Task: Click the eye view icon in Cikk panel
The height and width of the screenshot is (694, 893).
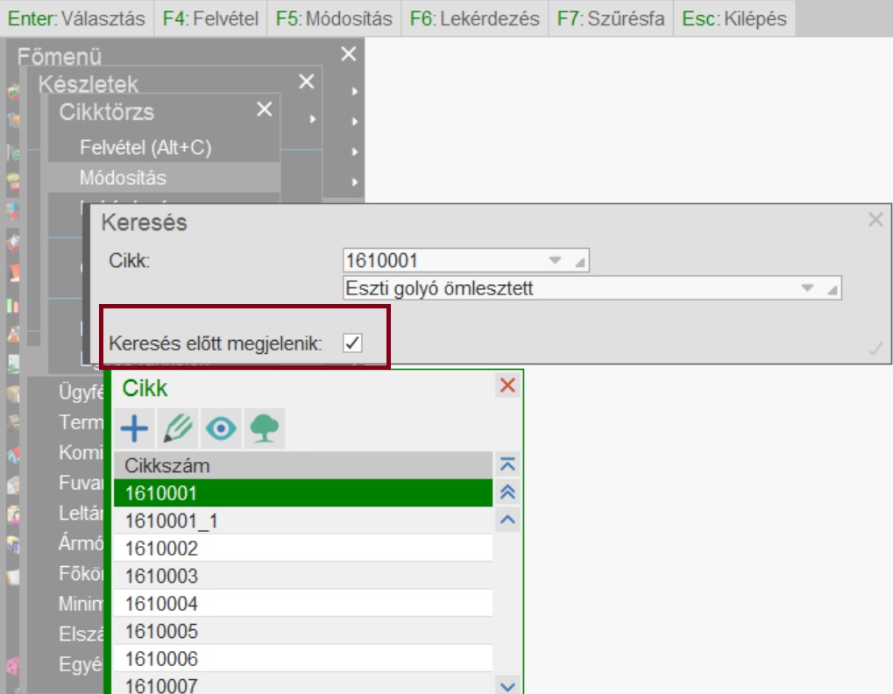Action: (221, 428)
